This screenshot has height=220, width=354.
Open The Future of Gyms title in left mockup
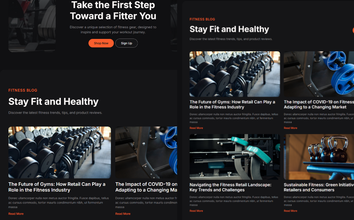click(x=57, y=187)
